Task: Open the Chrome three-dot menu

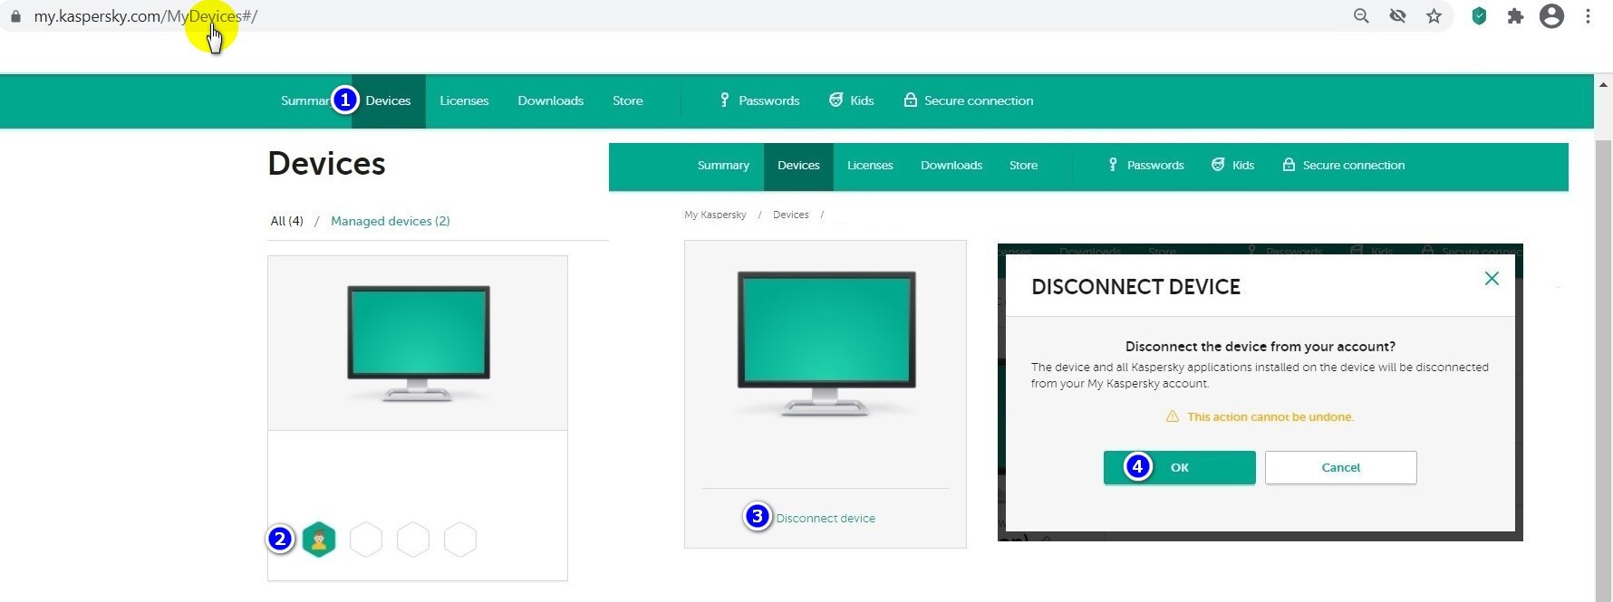Action: pos(1588,16)
